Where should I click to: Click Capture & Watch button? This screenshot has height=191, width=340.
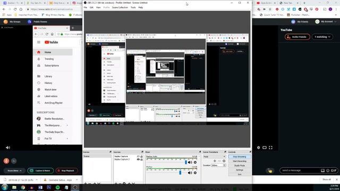pyautogui.click(x=40, y=171)
